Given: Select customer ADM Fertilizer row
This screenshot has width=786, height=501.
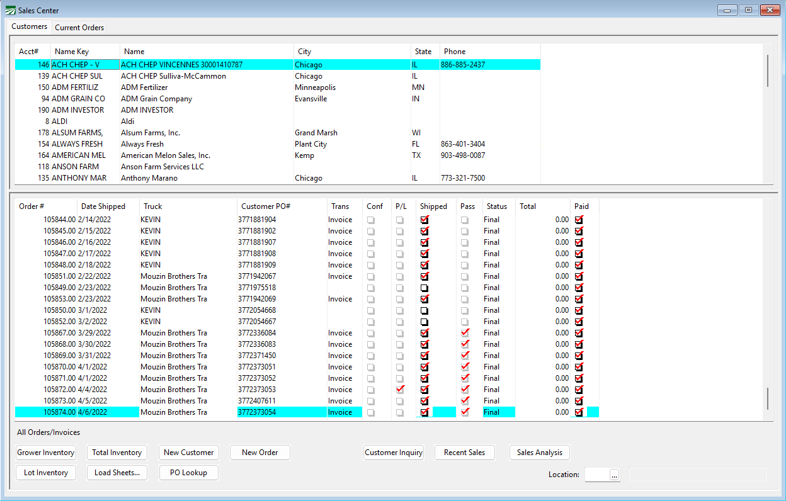Looking at the screenshot, I should pyautogui.click(x=278, y=87).
